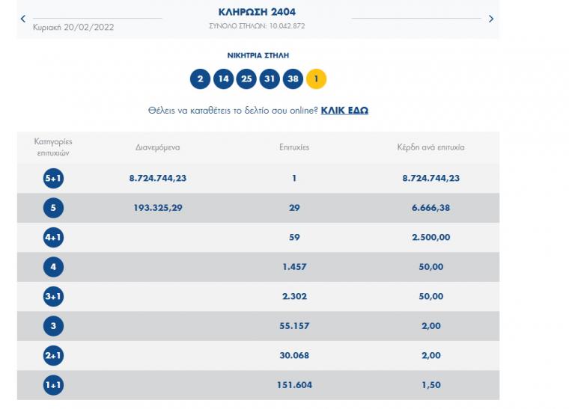Click the Επιτυχίες column header

(x=294, y=147)
